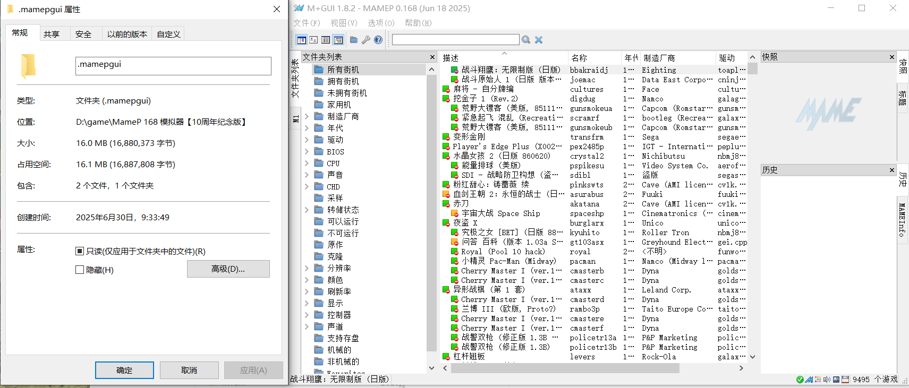The image size is (909, 388).
Task: Open the 选项(O) menu
Action: tap(381, 23)
